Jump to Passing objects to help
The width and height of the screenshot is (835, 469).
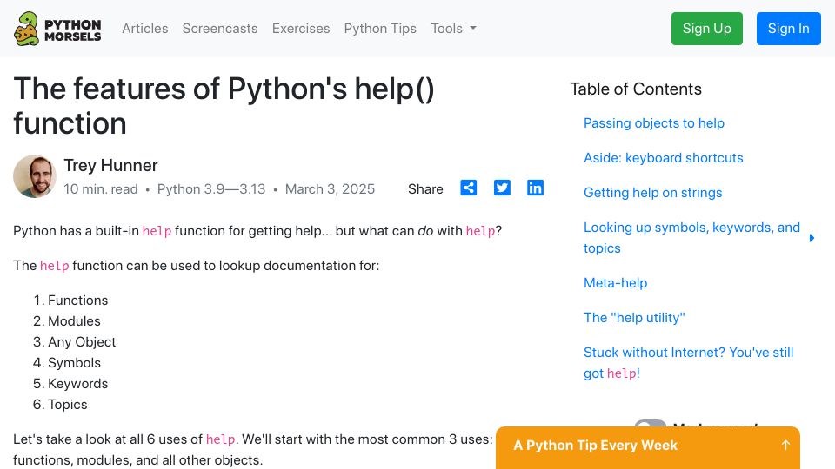point(654,122)
